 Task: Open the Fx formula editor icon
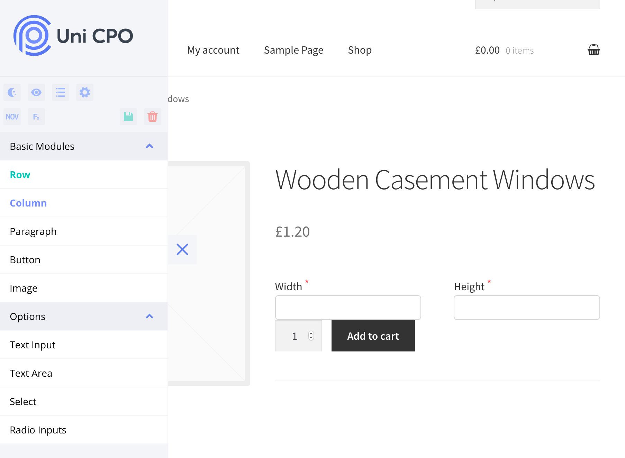[x=36, y=117]
